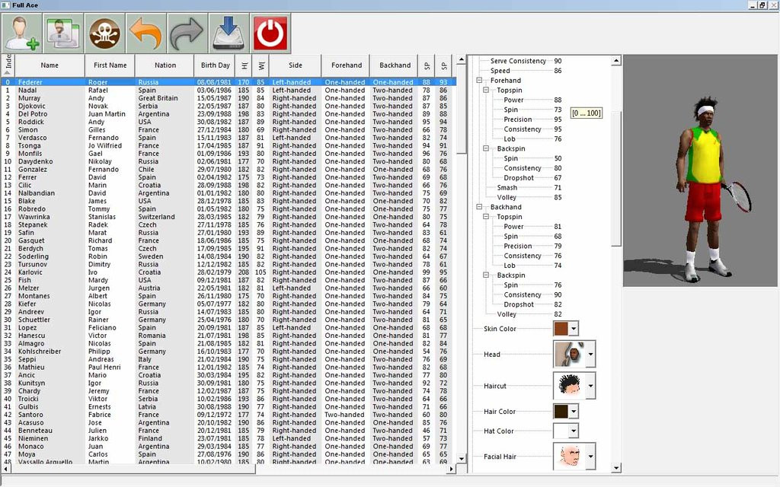Collapse the Forehand Topspin node
Screen dimensions: 780x487
487,91
